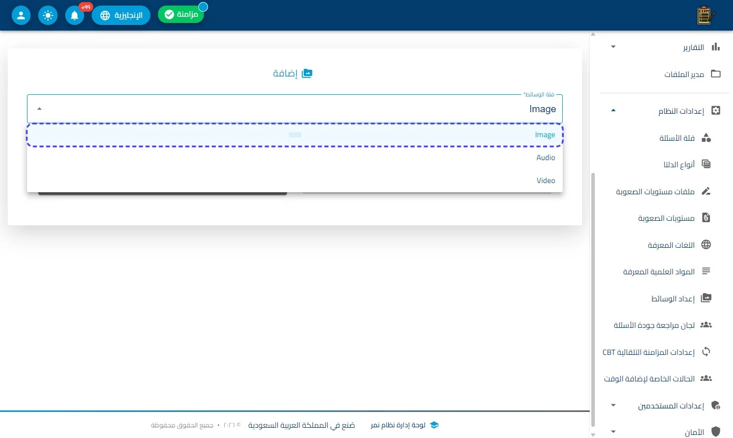The width and height of the screenshot is (733, 438).
Task: Click the إعداد الوسائط media icon
Action: 706,298
